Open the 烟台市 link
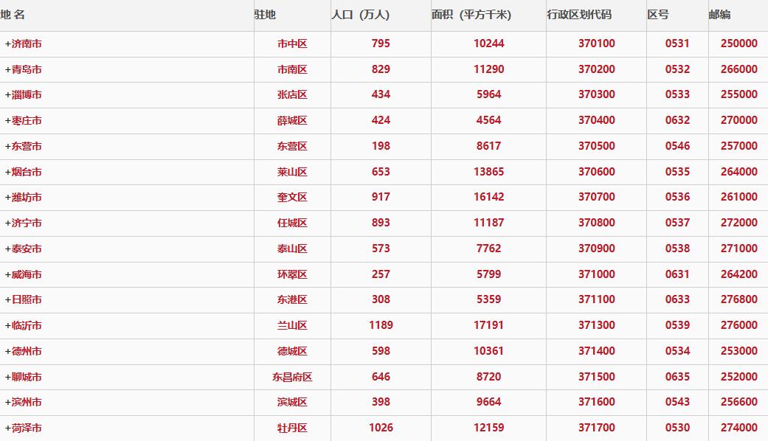The image size is (768, 441). tap(23, 173)
